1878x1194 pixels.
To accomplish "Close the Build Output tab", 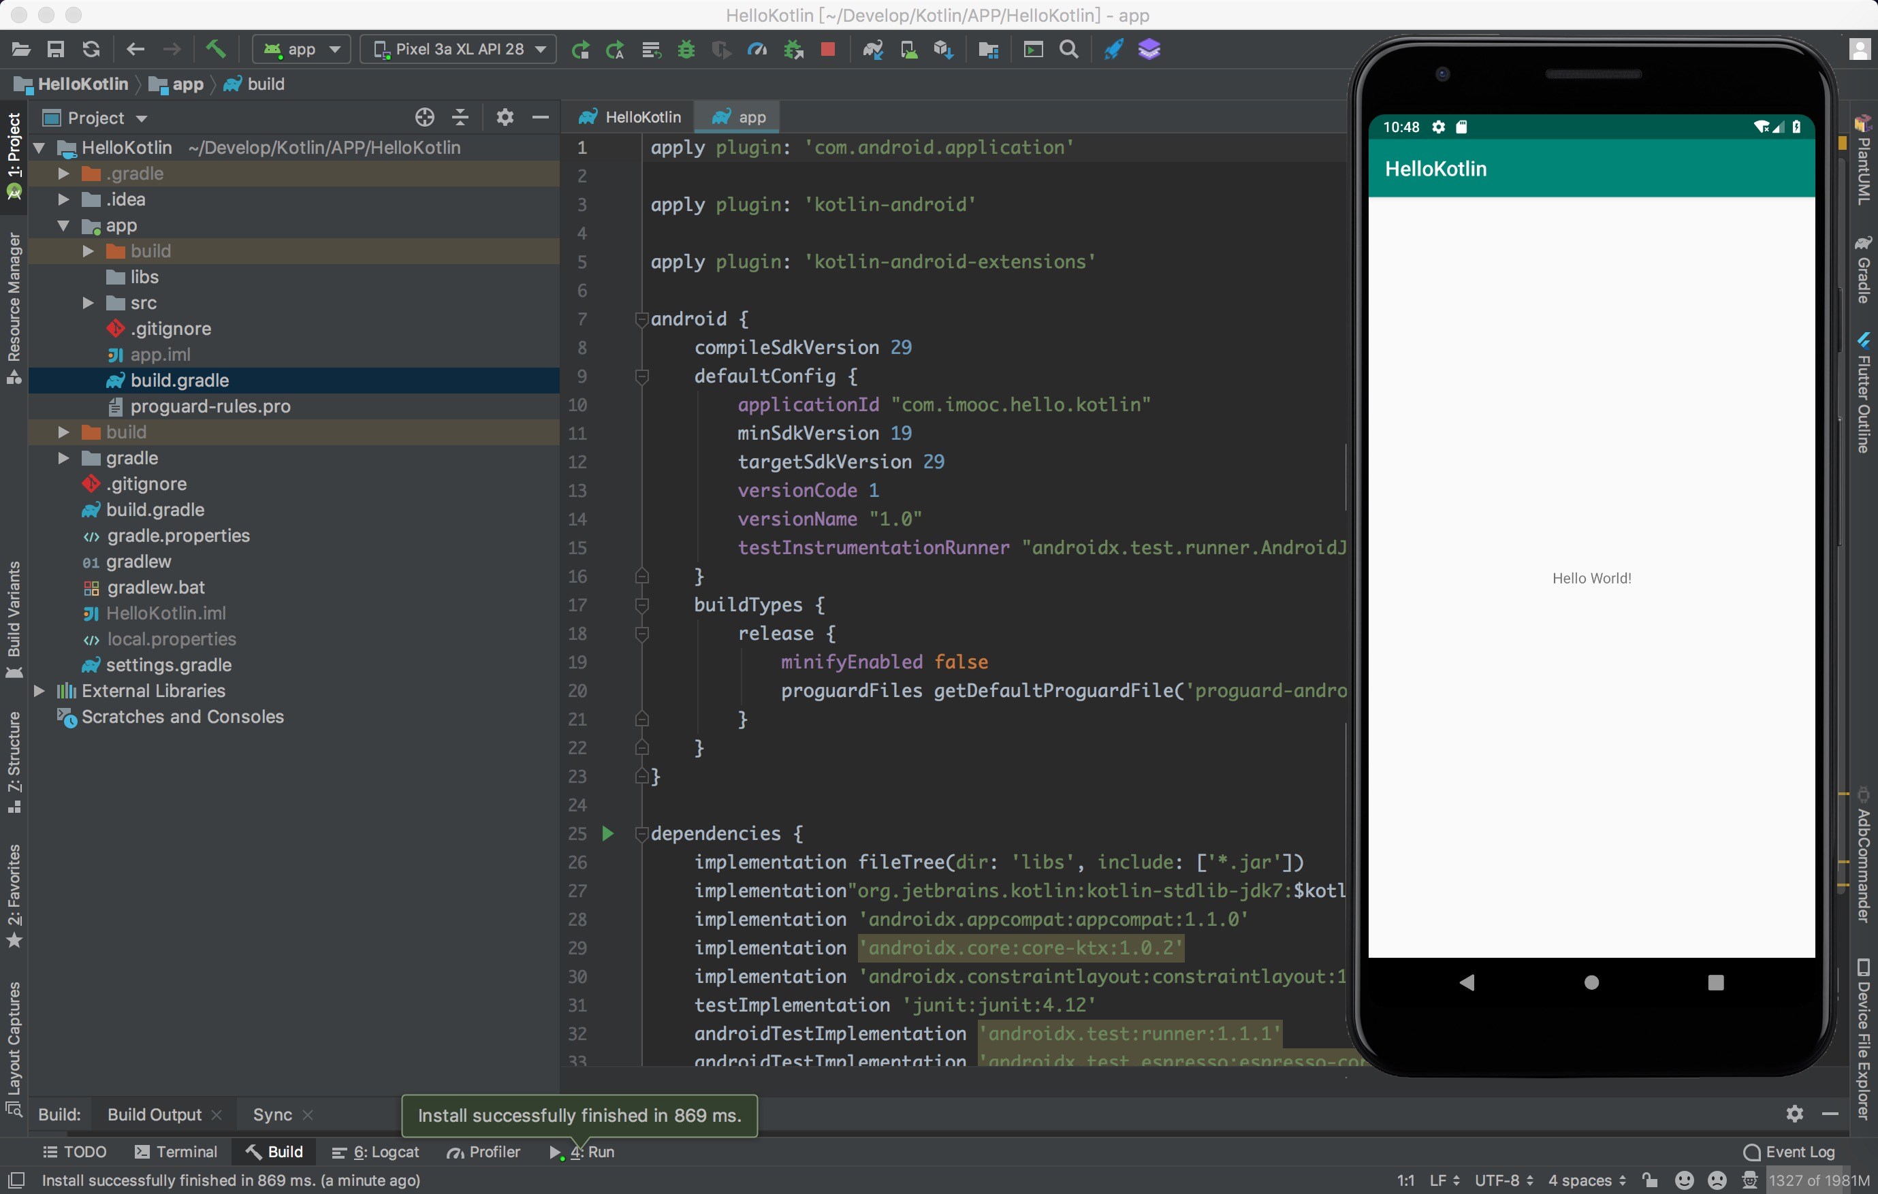I will (x=217, y=1115).
